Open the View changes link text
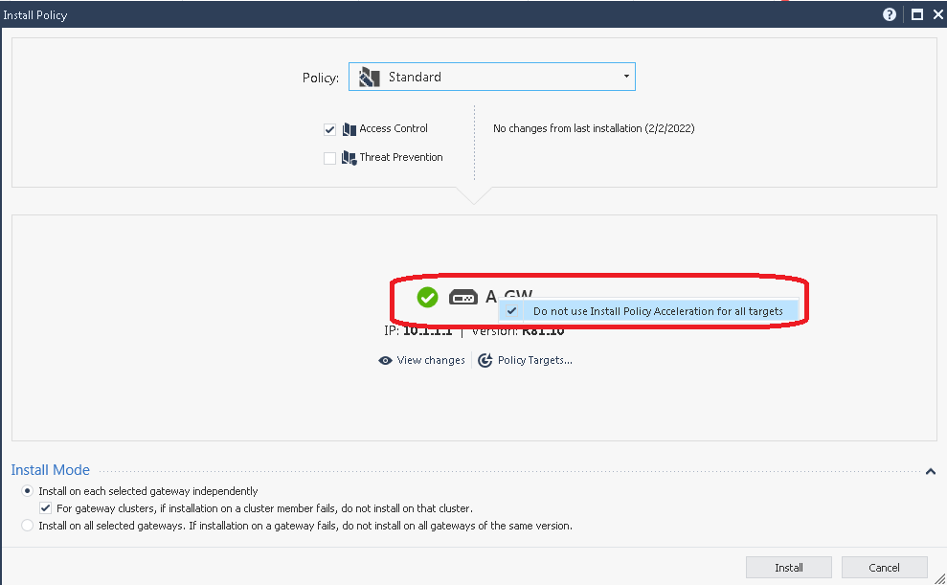The width and height of the screenshot is (947, 585). click(x=431, y=361)
